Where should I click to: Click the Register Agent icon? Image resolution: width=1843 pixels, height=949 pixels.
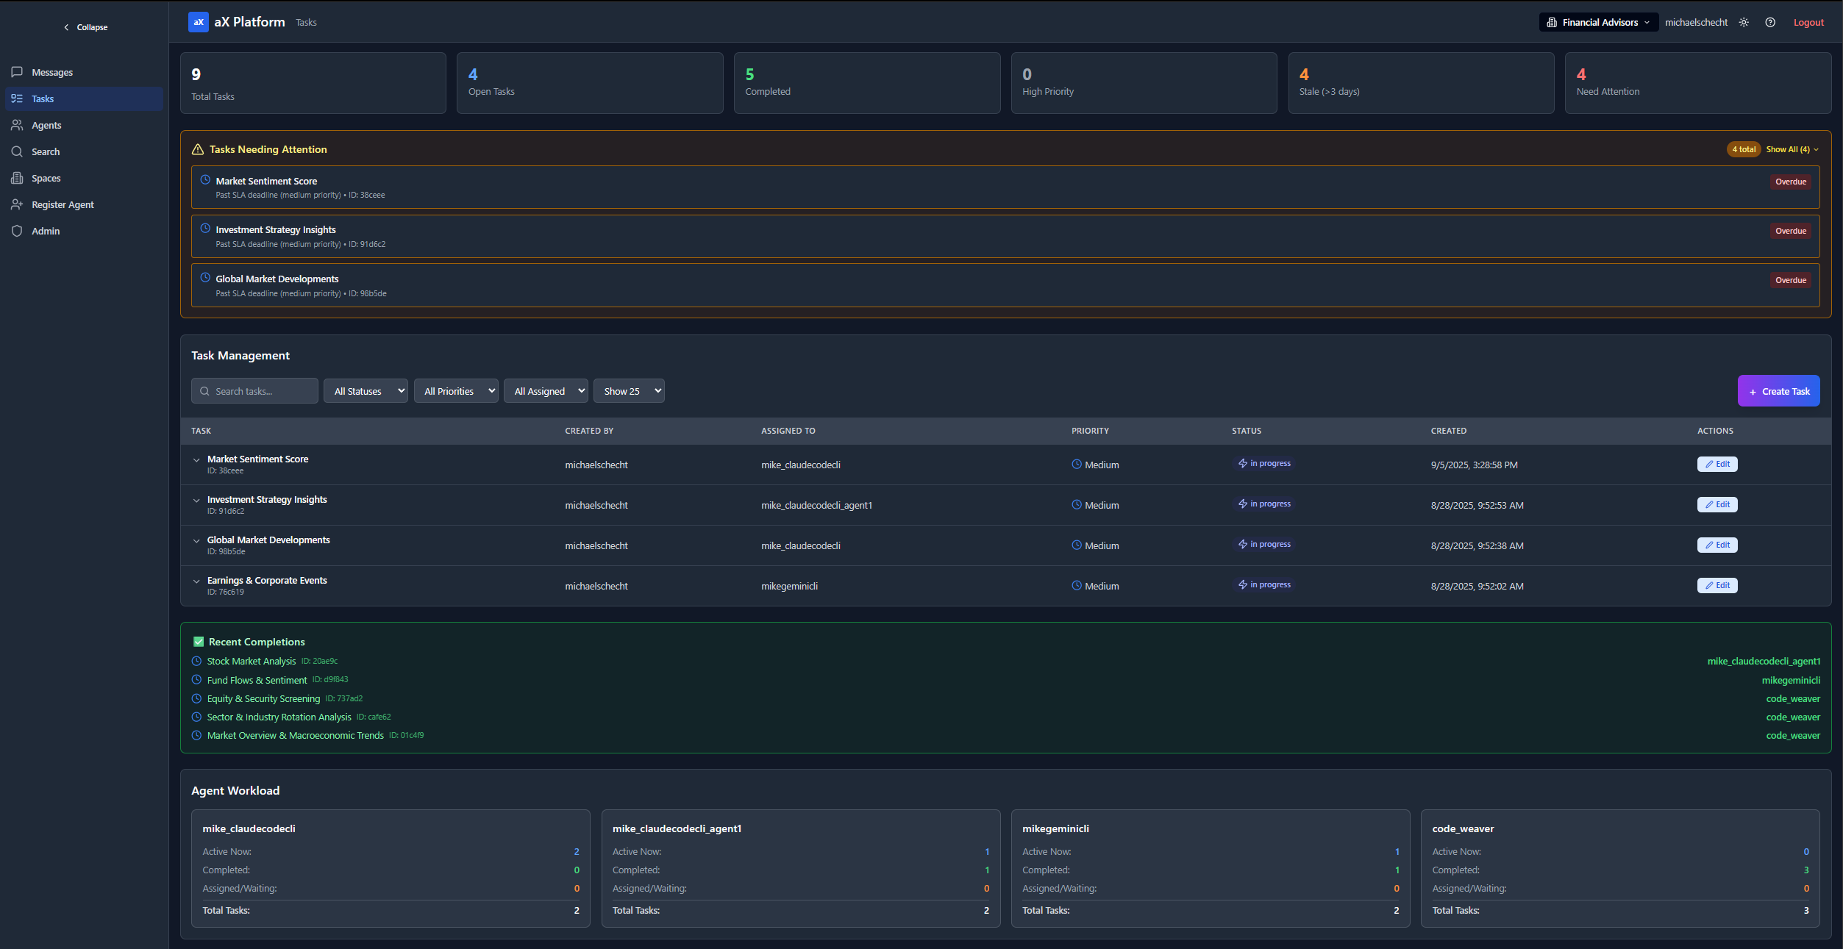tap(17, 204)
